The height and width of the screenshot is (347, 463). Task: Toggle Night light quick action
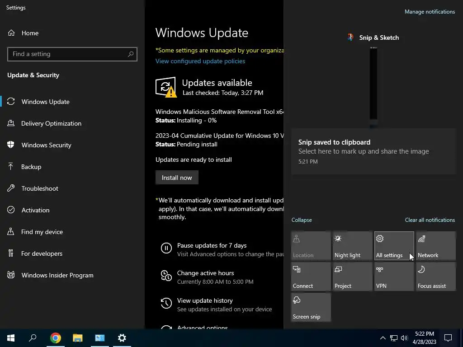tap(353, 246)
